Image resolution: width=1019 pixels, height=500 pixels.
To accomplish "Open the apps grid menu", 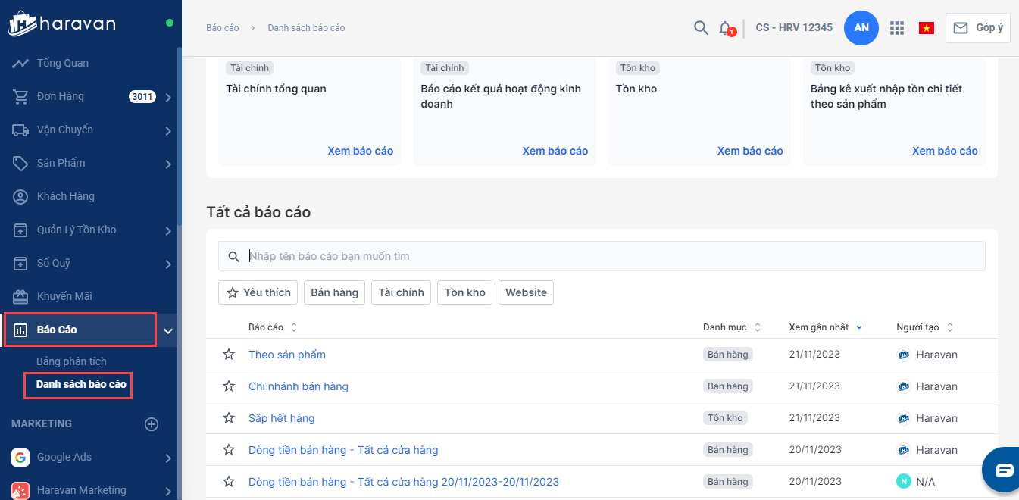I will click(897, 28).
